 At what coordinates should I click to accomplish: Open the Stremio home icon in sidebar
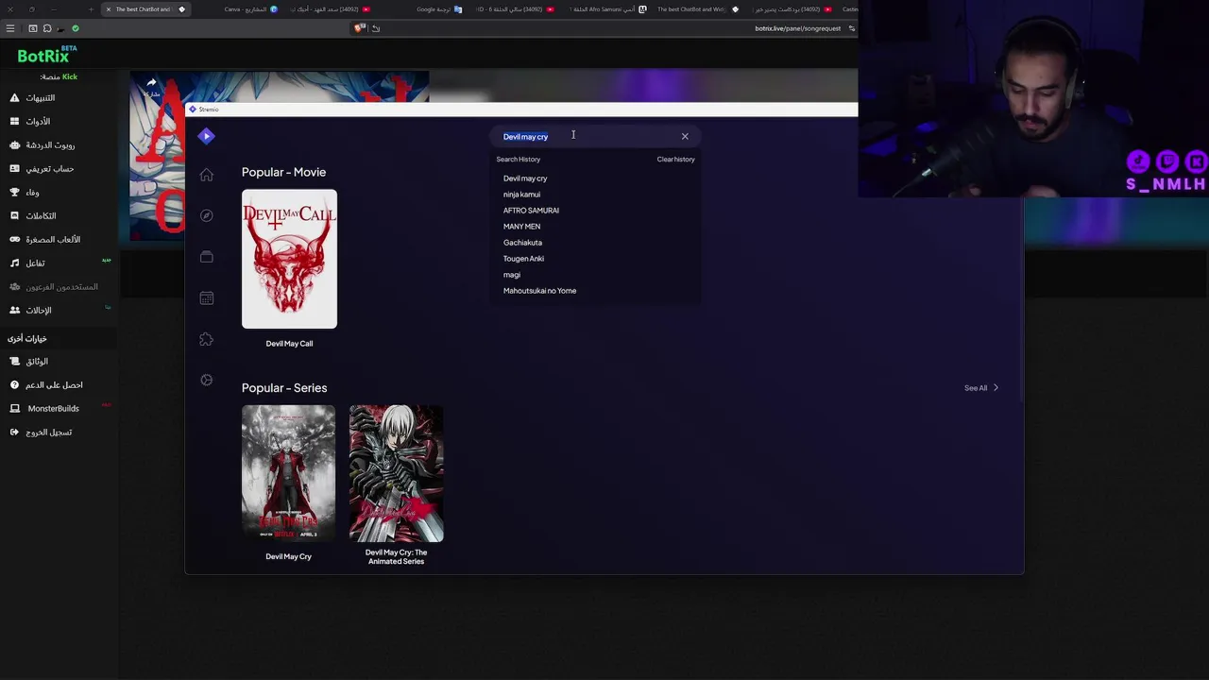pos(207,175)
